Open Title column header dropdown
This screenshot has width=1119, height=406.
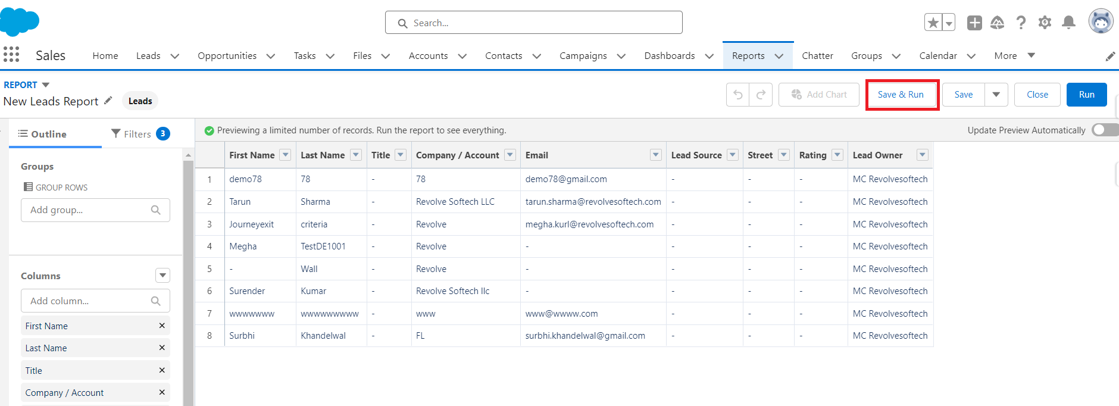401,155
